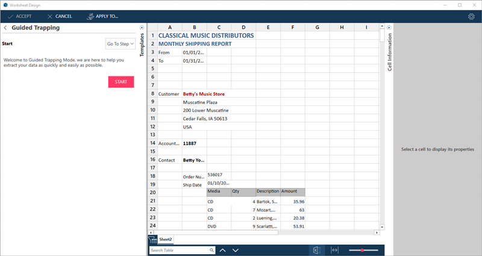Collapse the Cell Information panel
Viewport: 482px width, 256px height.
389,28
